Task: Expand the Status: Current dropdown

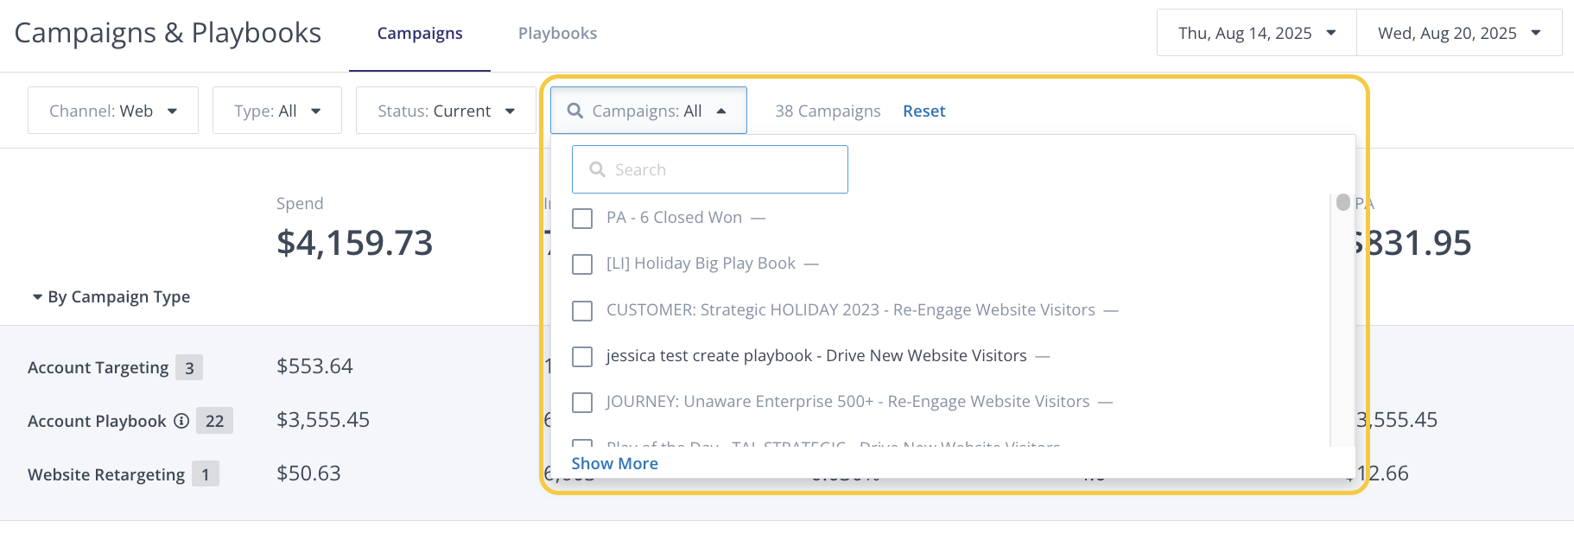Action: click(446, 111)
